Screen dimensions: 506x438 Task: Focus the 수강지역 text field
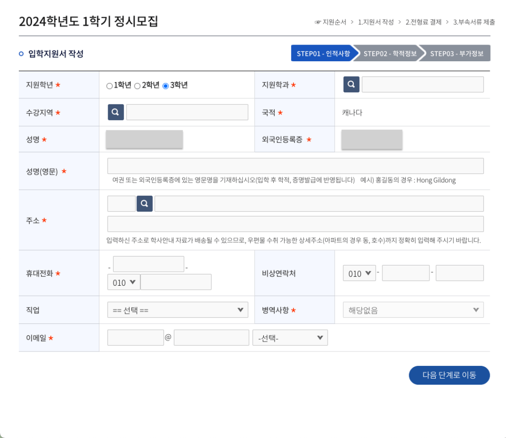pos(187,112)
